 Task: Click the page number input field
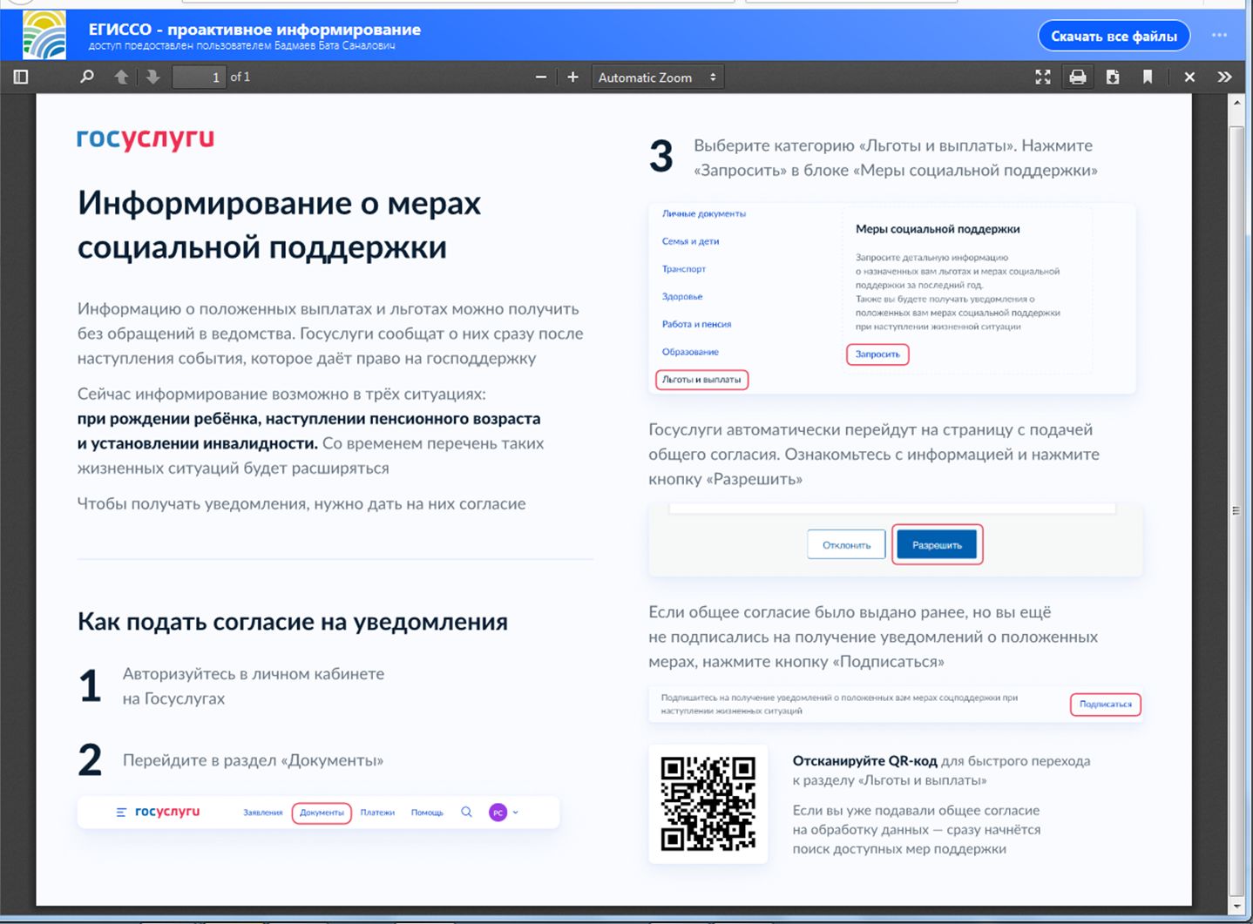click(199, 78)
